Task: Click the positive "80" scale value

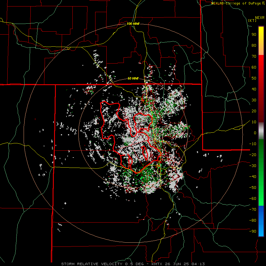Action: tap(254, 46)
